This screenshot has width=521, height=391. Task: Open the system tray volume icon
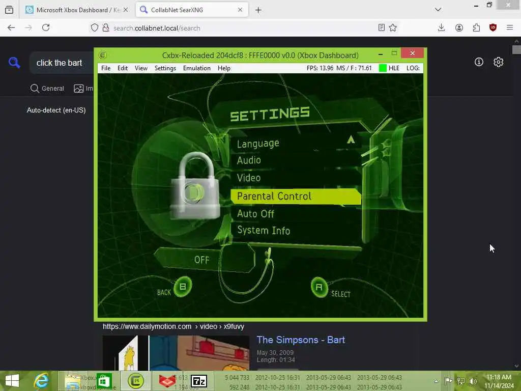(x=473, y=381)
